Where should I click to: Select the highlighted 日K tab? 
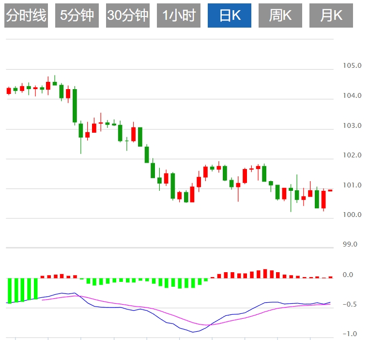(x=230, y=15)
